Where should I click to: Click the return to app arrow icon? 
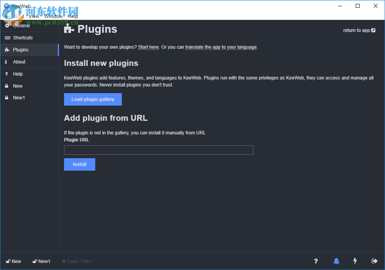[x=373, y=30]
